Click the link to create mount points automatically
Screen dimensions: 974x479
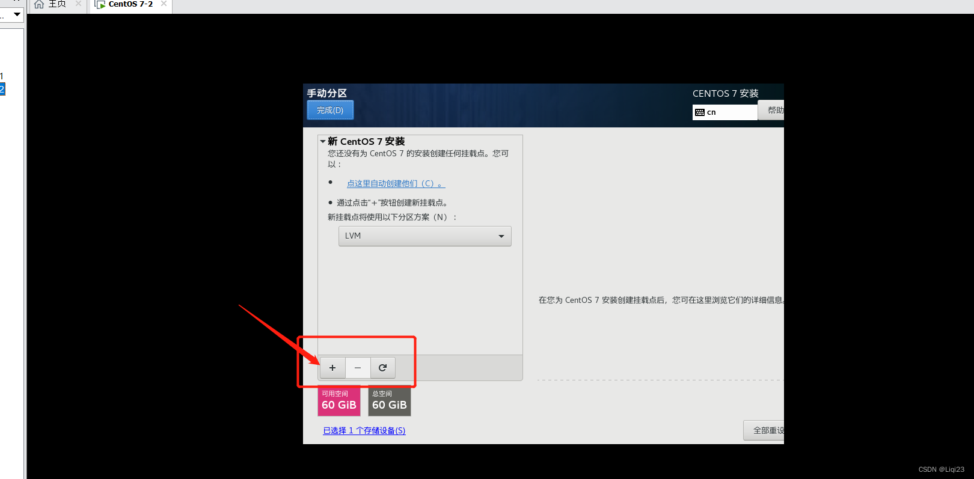point(396,183)
